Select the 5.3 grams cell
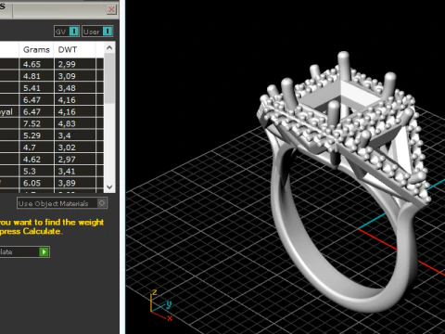Viewport: 445px width, 334px height. pos(36,171)
